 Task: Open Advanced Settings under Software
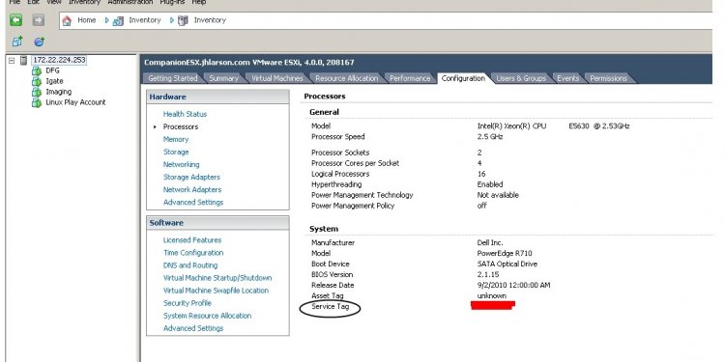pyautogui.click(x=193, y=328)
